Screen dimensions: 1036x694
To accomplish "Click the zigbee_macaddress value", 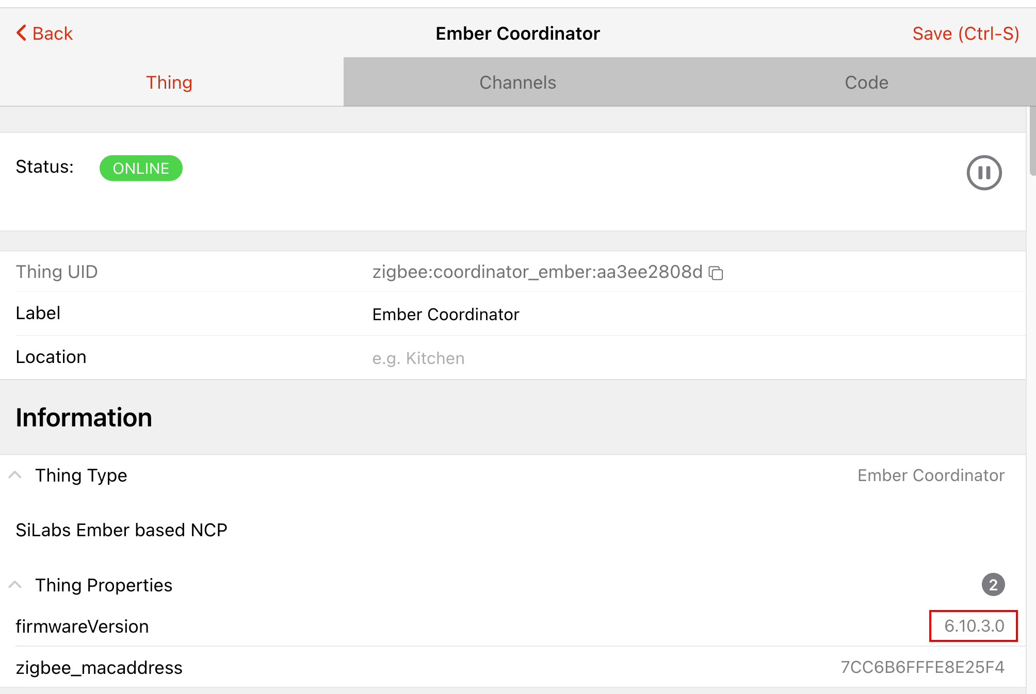I will (922, 667).
